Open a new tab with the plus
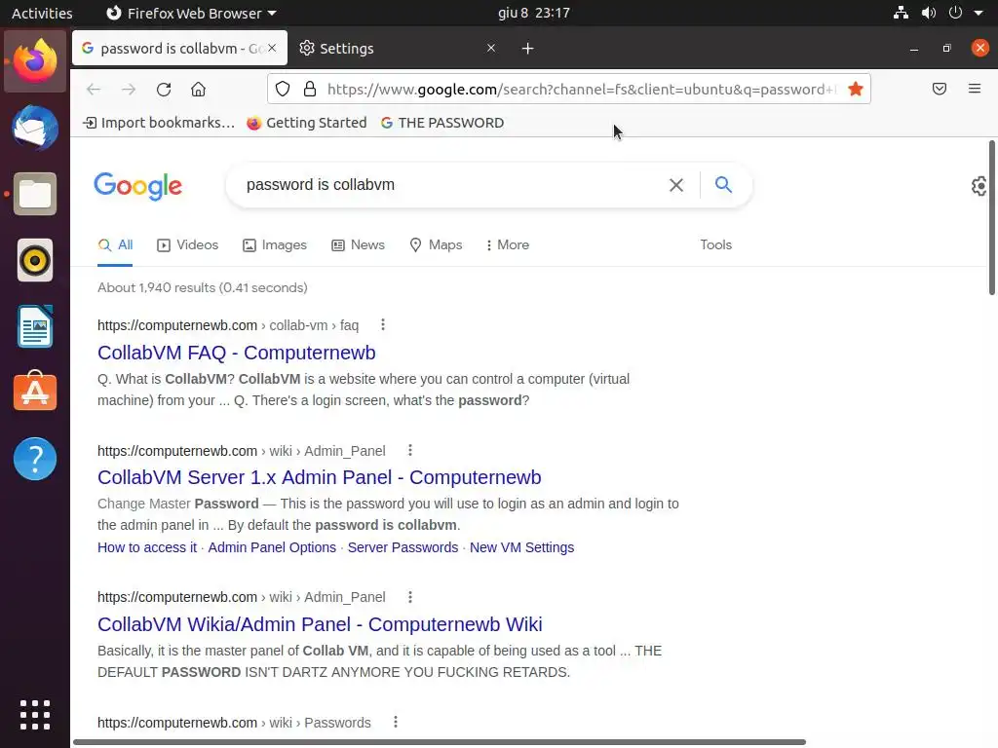 click(x=527, y=49)
